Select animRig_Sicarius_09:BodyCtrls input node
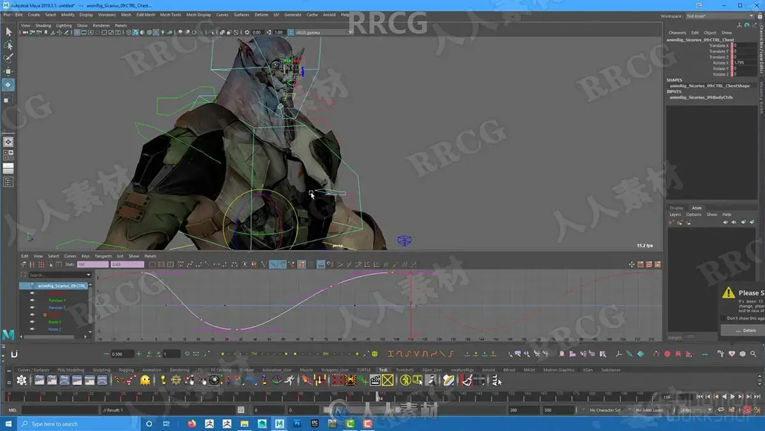765x431 pixels. coord(701,98)
